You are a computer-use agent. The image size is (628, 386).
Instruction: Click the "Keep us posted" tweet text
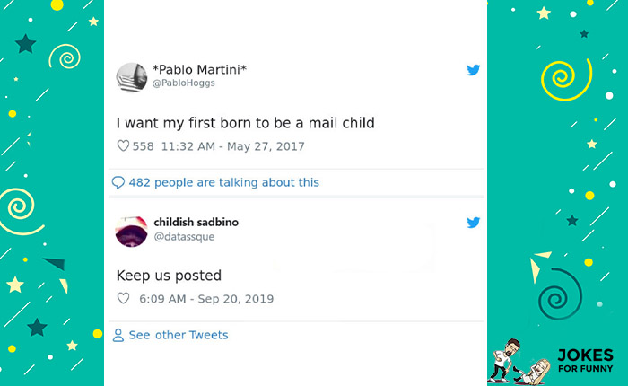coord(169,276)
